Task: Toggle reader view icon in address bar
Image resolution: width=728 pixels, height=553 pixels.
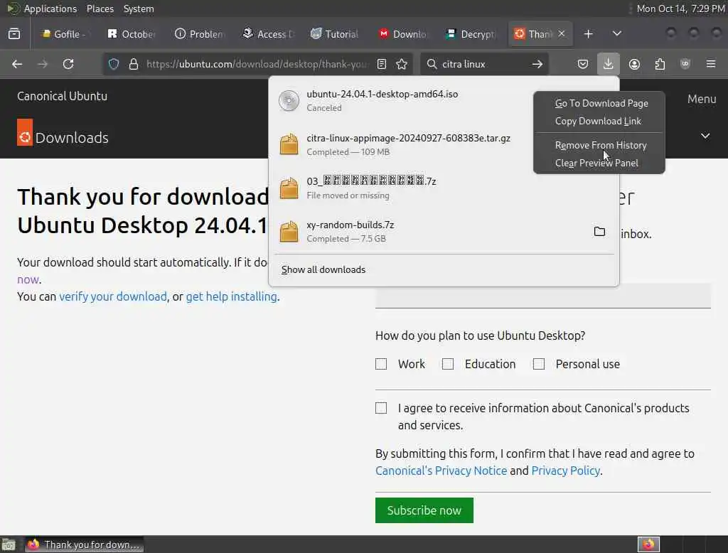Action: click(382, 64)
